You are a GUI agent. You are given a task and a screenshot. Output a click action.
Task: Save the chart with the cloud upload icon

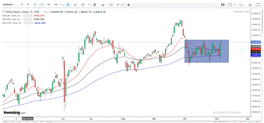click(x=250, y=5)
